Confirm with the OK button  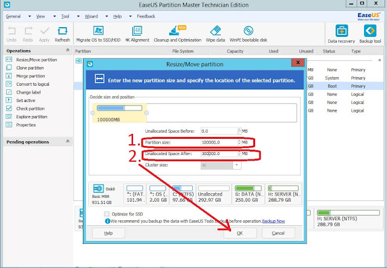tap(240, 233)
